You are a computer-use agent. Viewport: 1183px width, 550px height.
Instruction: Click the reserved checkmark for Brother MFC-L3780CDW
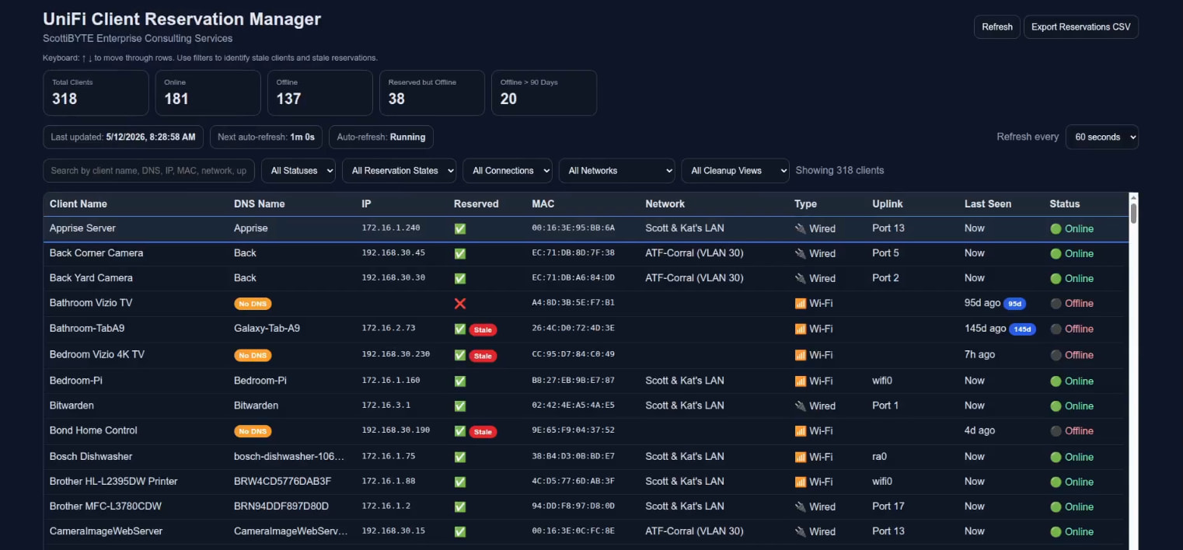tap(460, 506)
